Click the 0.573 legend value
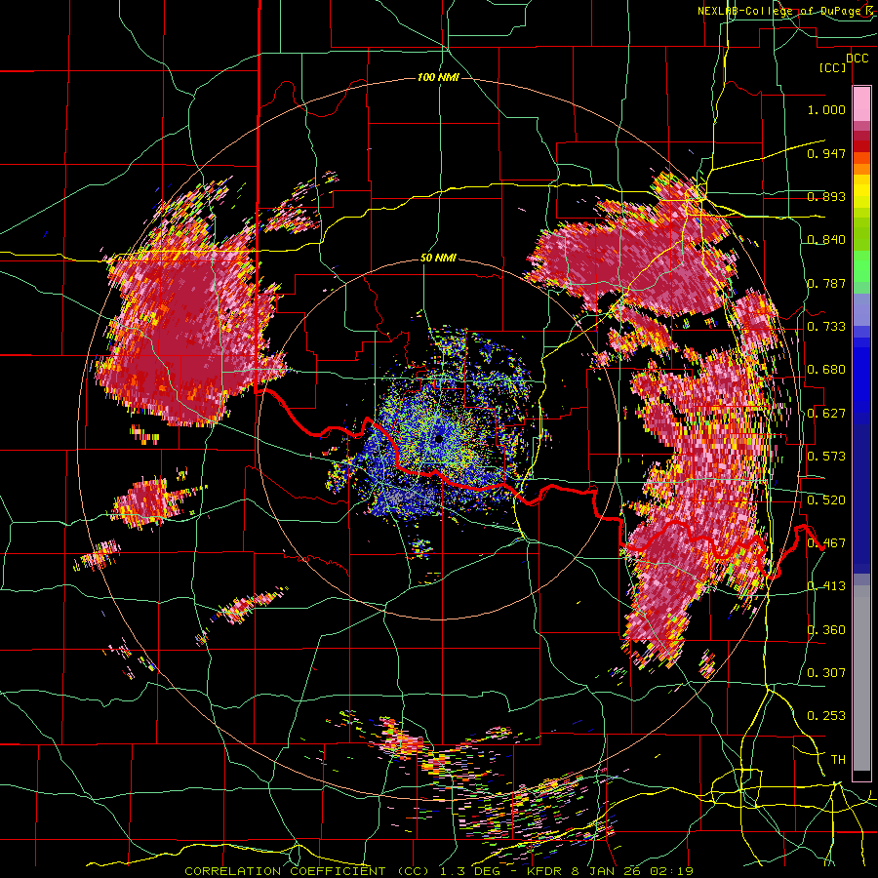The image size is (878, 878). [826, 457]
